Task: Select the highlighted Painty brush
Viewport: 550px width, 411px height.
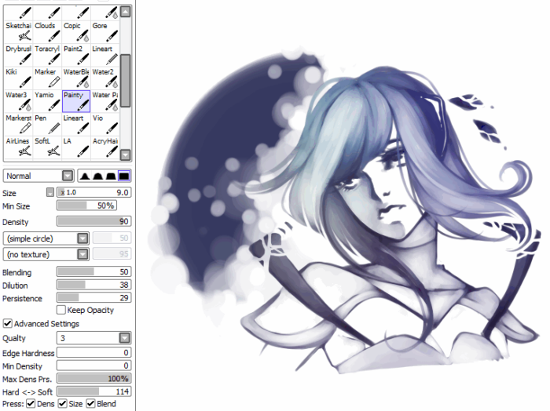Action: tap(75, 101)
